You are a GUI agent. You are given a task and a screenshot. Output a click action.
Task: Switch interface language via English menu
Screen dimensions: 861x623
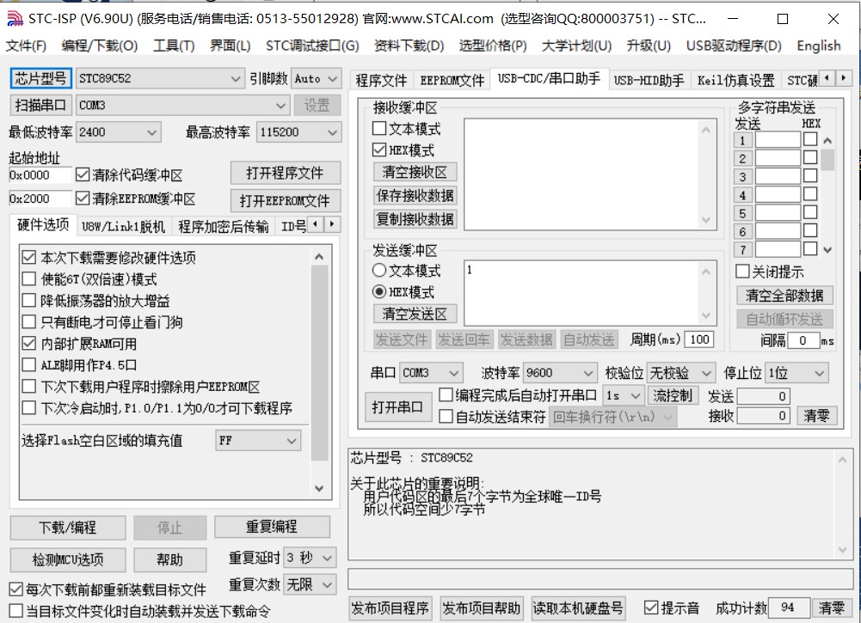pyautogui.click(x=818, y=46)
